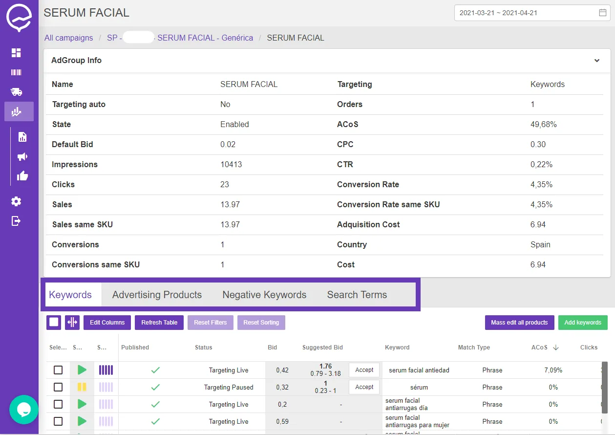Open the delivery truck icon in sidebar

(17, 92)
